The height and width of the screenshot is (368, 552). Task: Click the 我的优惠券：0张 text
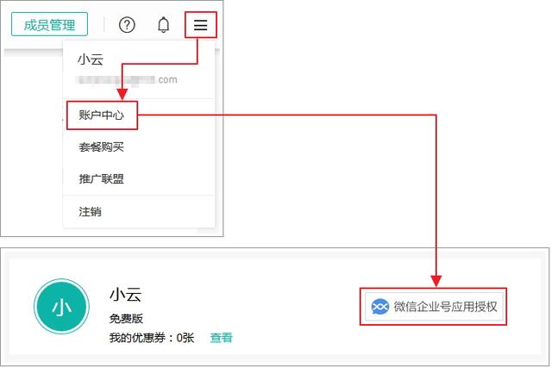[x=152, y=338]
